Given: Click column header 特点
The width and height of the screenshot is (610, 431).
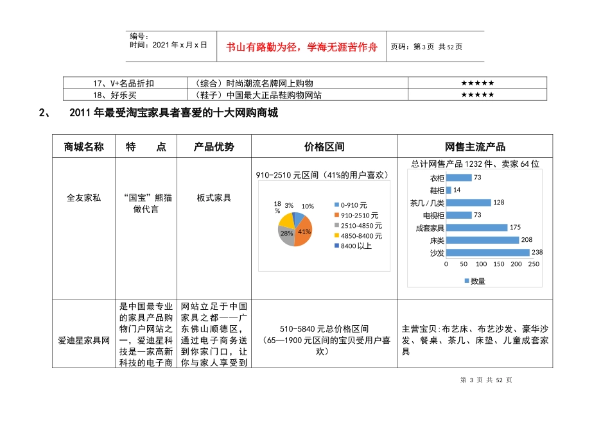Looking at the screenshot, I should (x=146, y=147).
